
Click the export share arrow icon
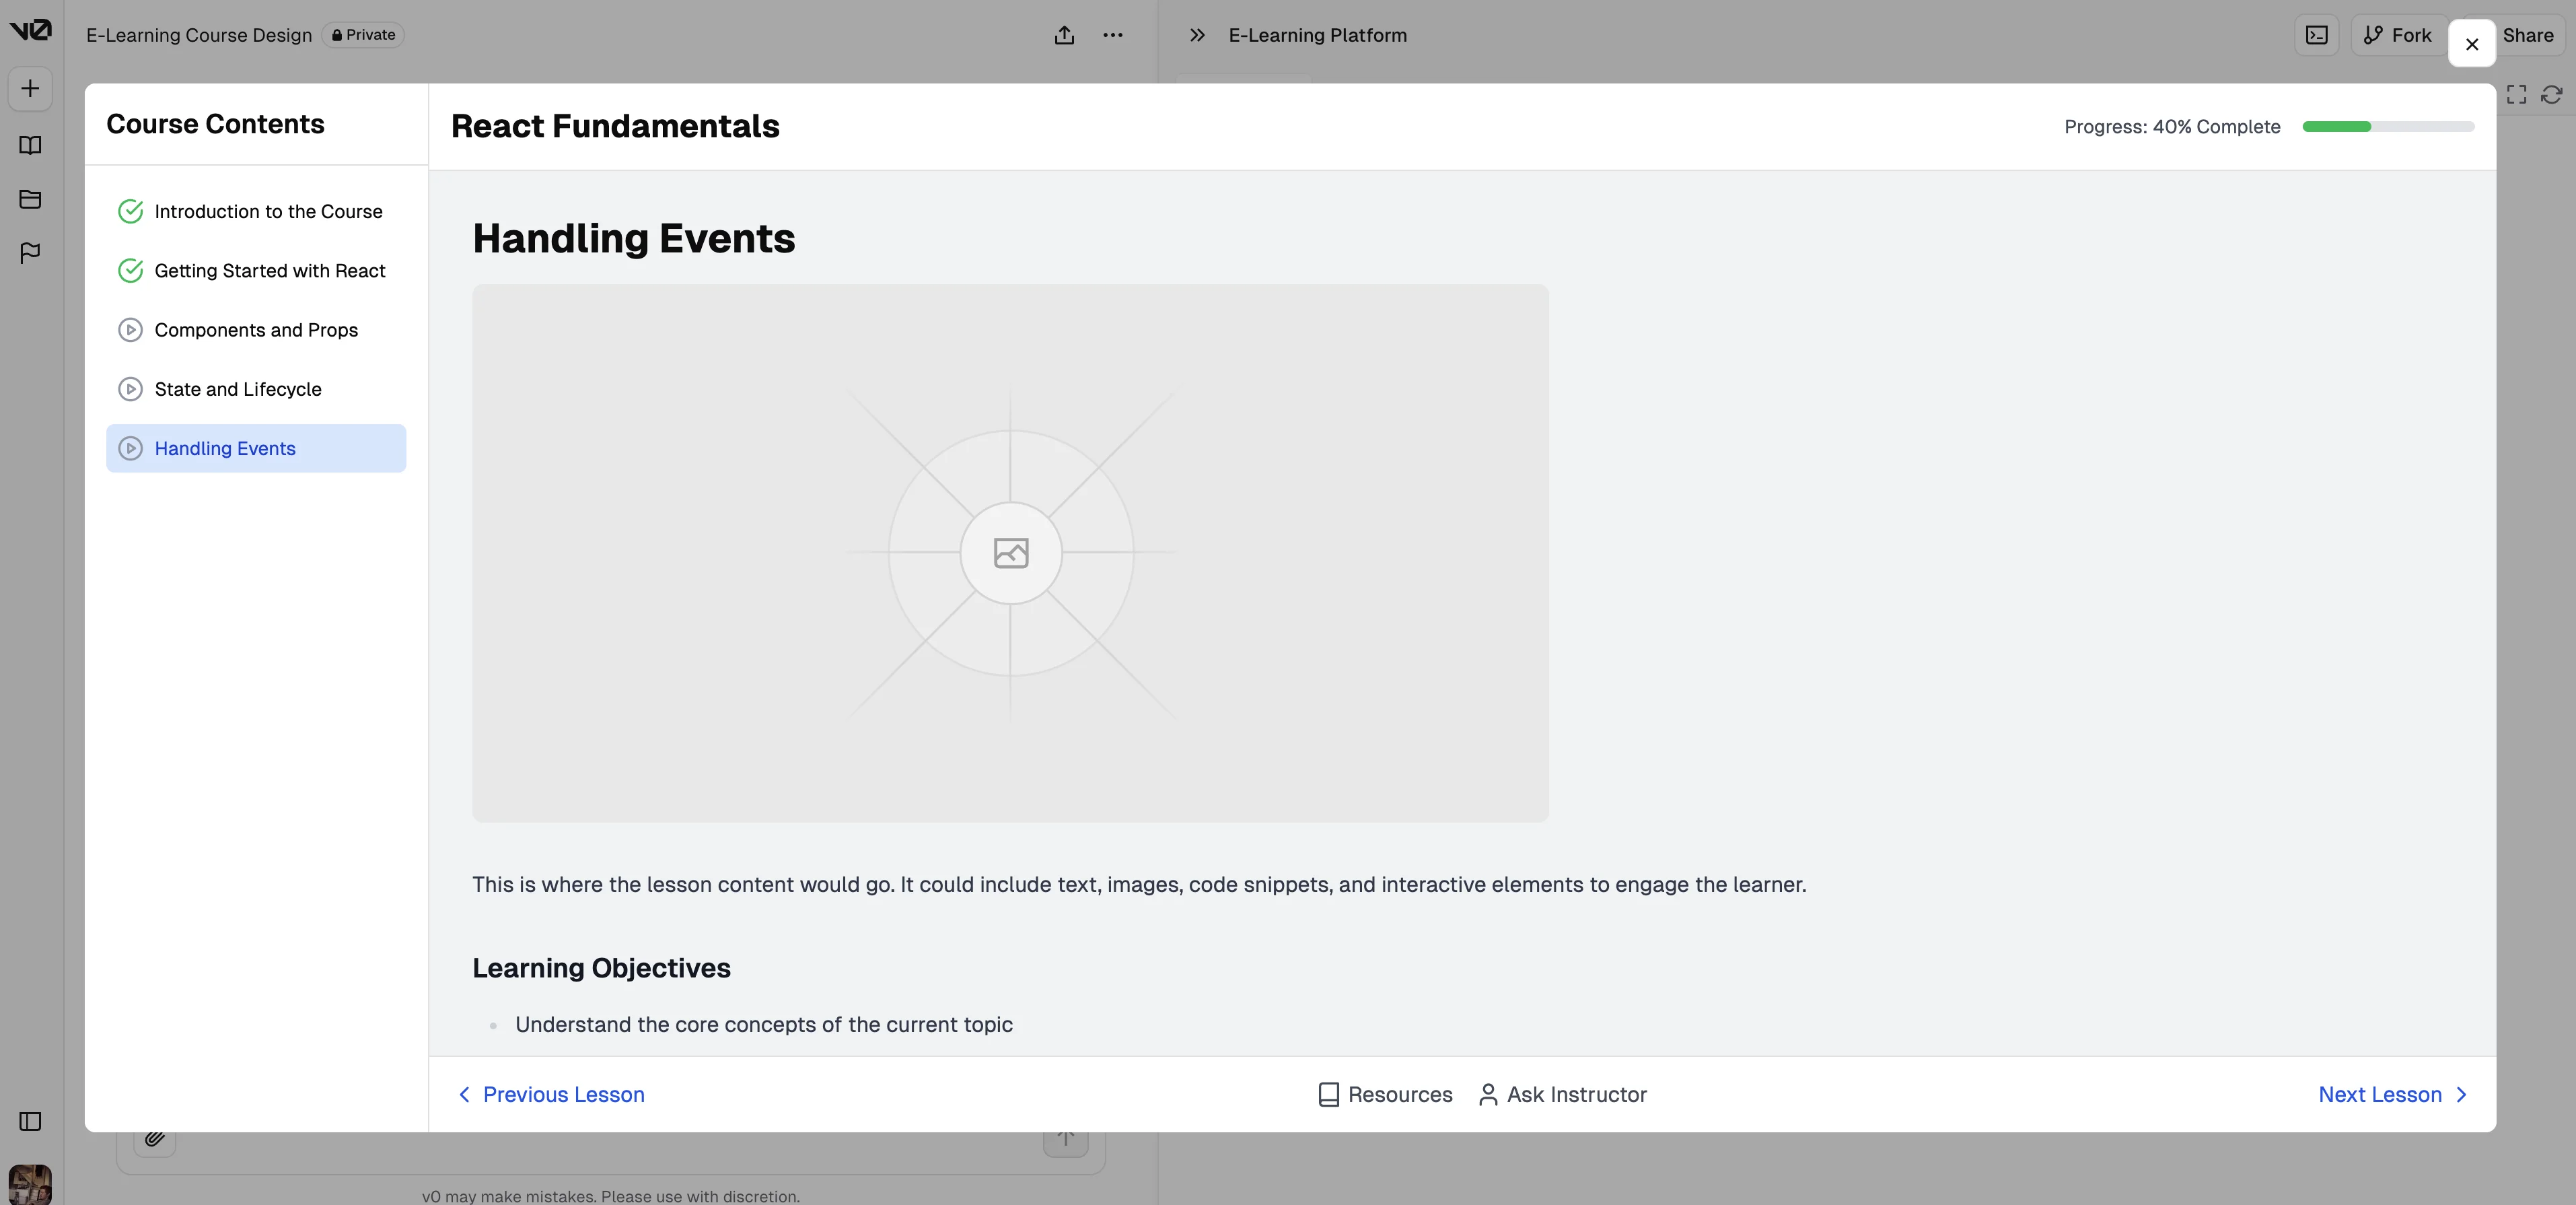pos(1064,35)
